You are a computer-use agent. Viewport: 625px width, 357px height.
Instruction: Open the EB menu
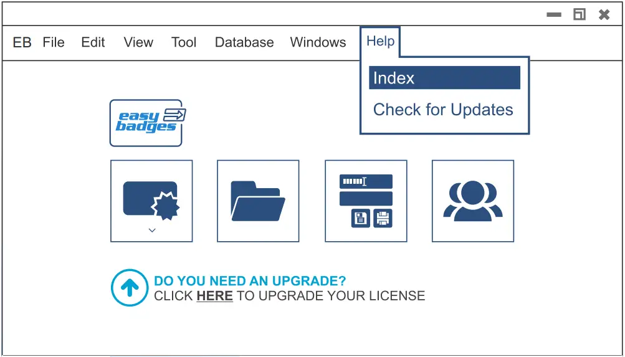22,42
